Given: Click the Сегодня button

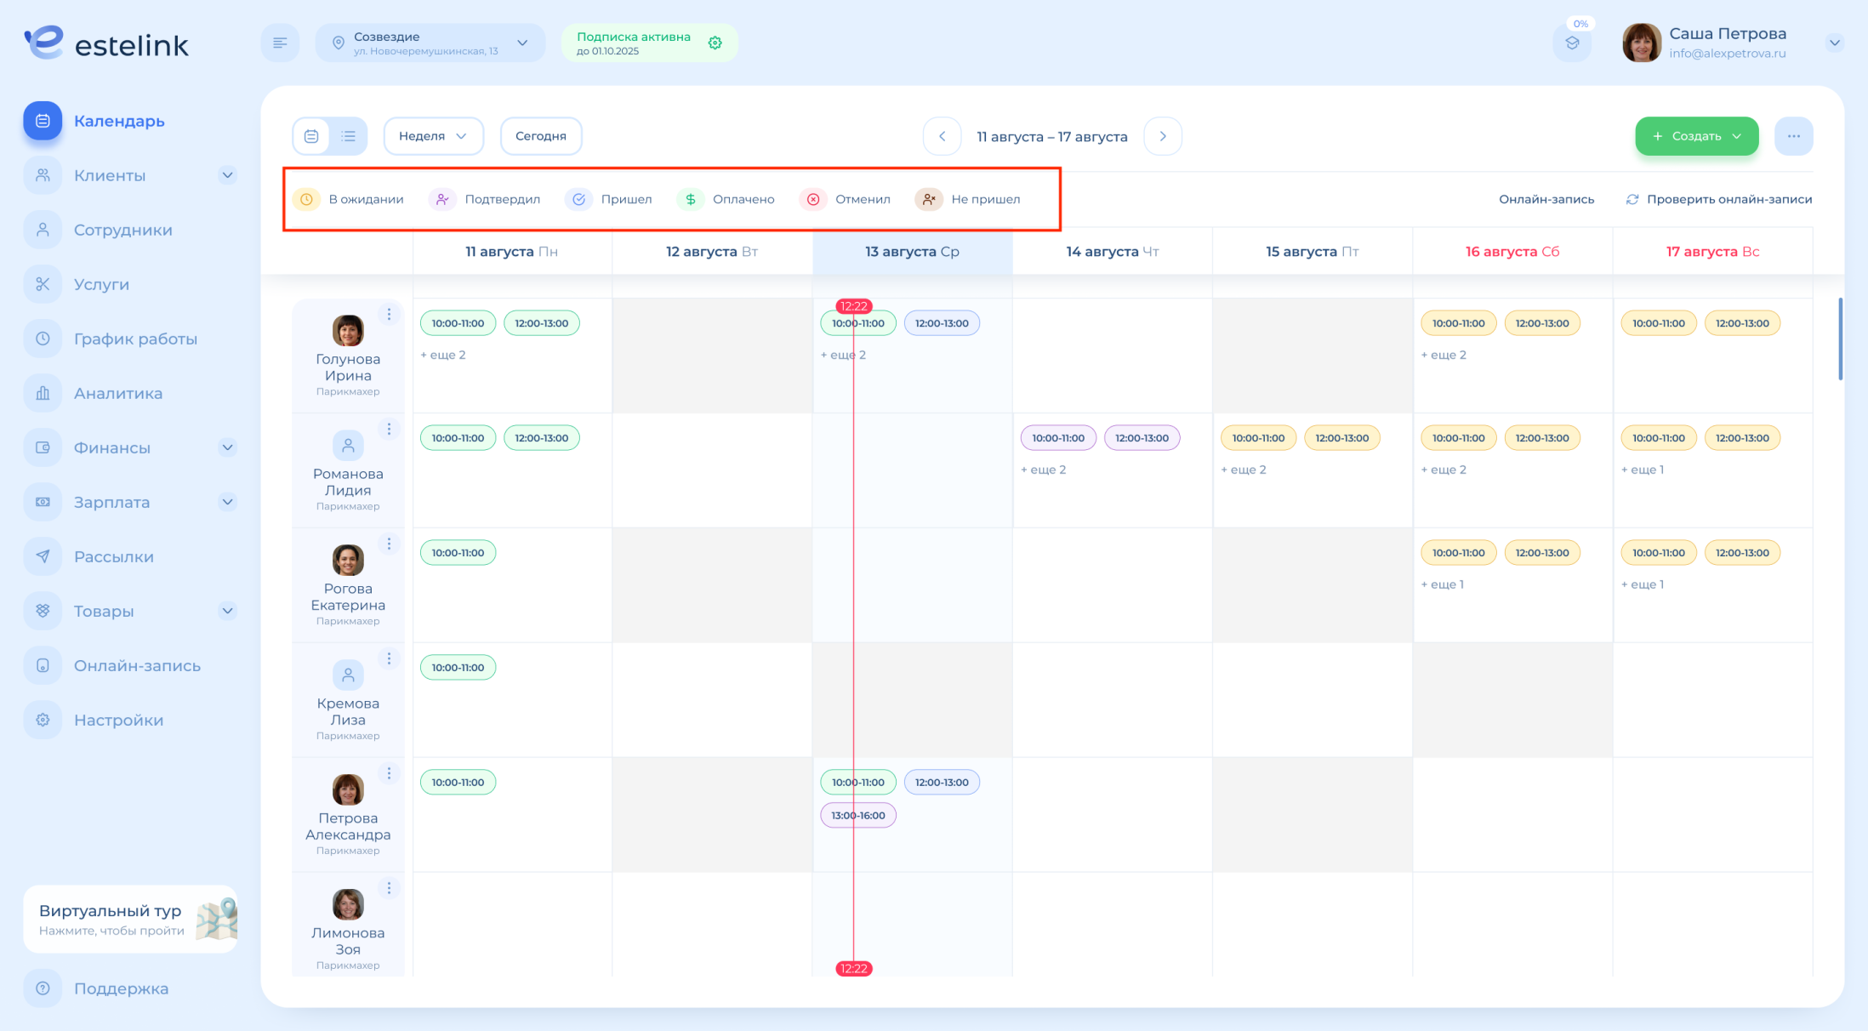Looking at the screenshot, I should pos(540,136).
